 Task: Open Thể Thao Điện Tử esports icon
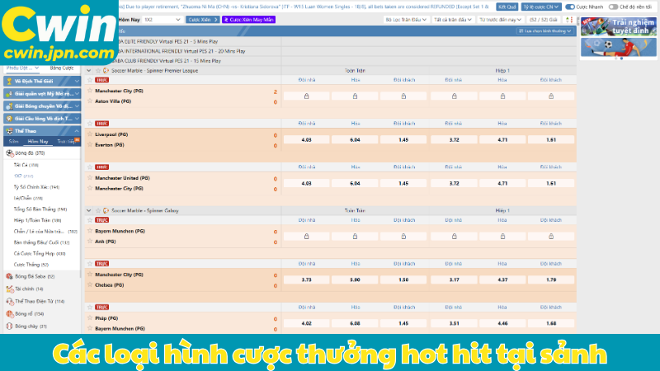9,302
